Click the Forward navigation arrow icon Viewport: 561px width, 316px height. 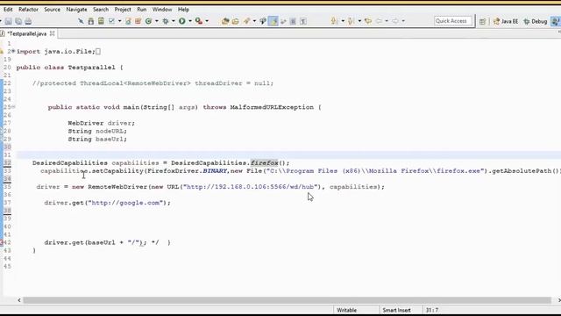coord(395,21)
